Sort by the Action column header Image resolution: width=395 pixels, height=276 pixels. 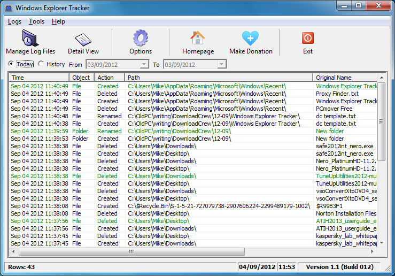click(110, 78)
